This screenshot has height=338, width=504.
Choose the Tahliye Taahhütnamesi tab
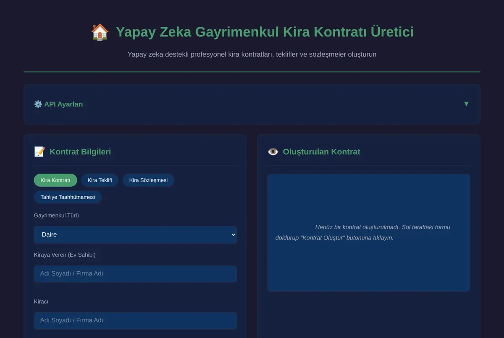[x=68, y=197]
